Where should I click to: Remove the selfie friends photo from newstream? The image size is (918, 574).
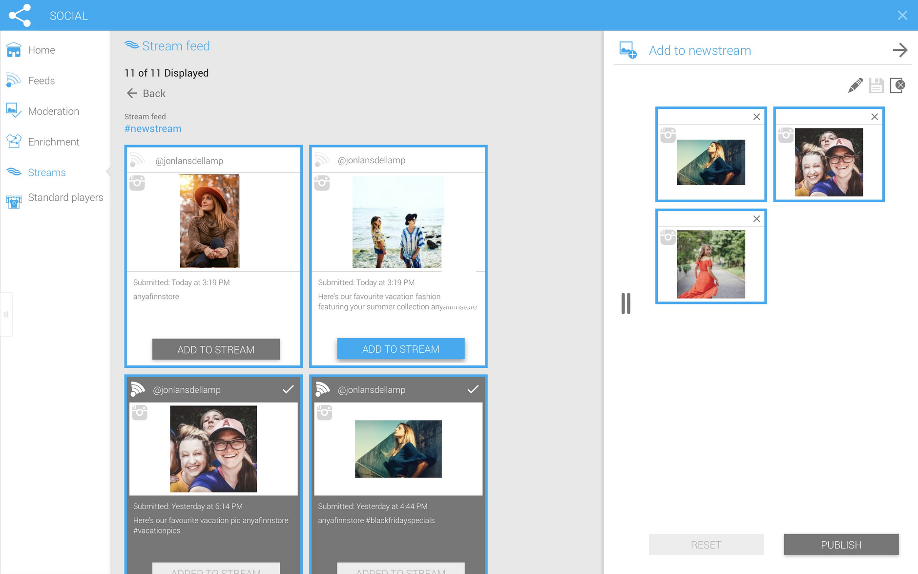pyautogui.click(x=875, y=117)
